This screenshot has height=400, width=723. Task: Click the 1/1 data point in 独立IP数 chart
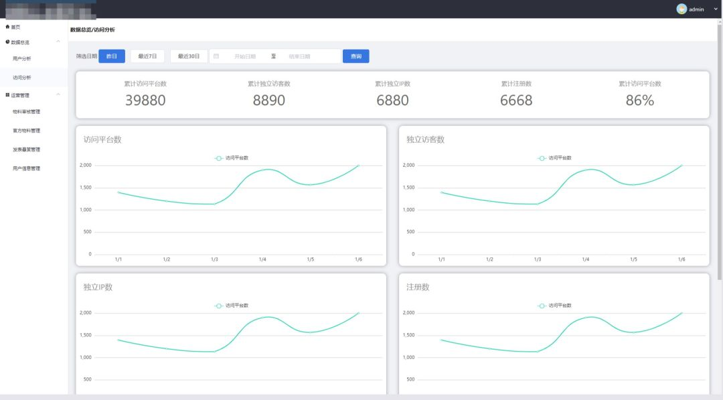point(118,340)
